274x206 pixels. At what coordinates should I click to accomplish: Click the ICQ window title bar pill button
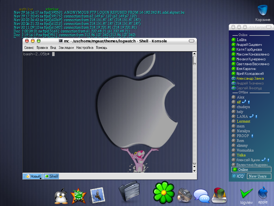tap(269, 27)
